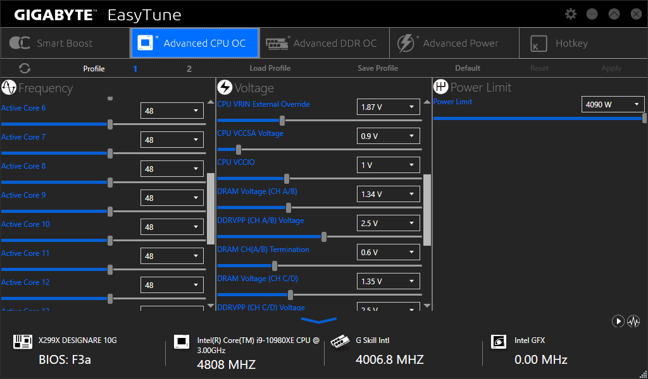The width and height of the screenshot is (648, 379).
Task: Open DRAM CH(A/B) Termination dropdown
Action: coord(389,252)
